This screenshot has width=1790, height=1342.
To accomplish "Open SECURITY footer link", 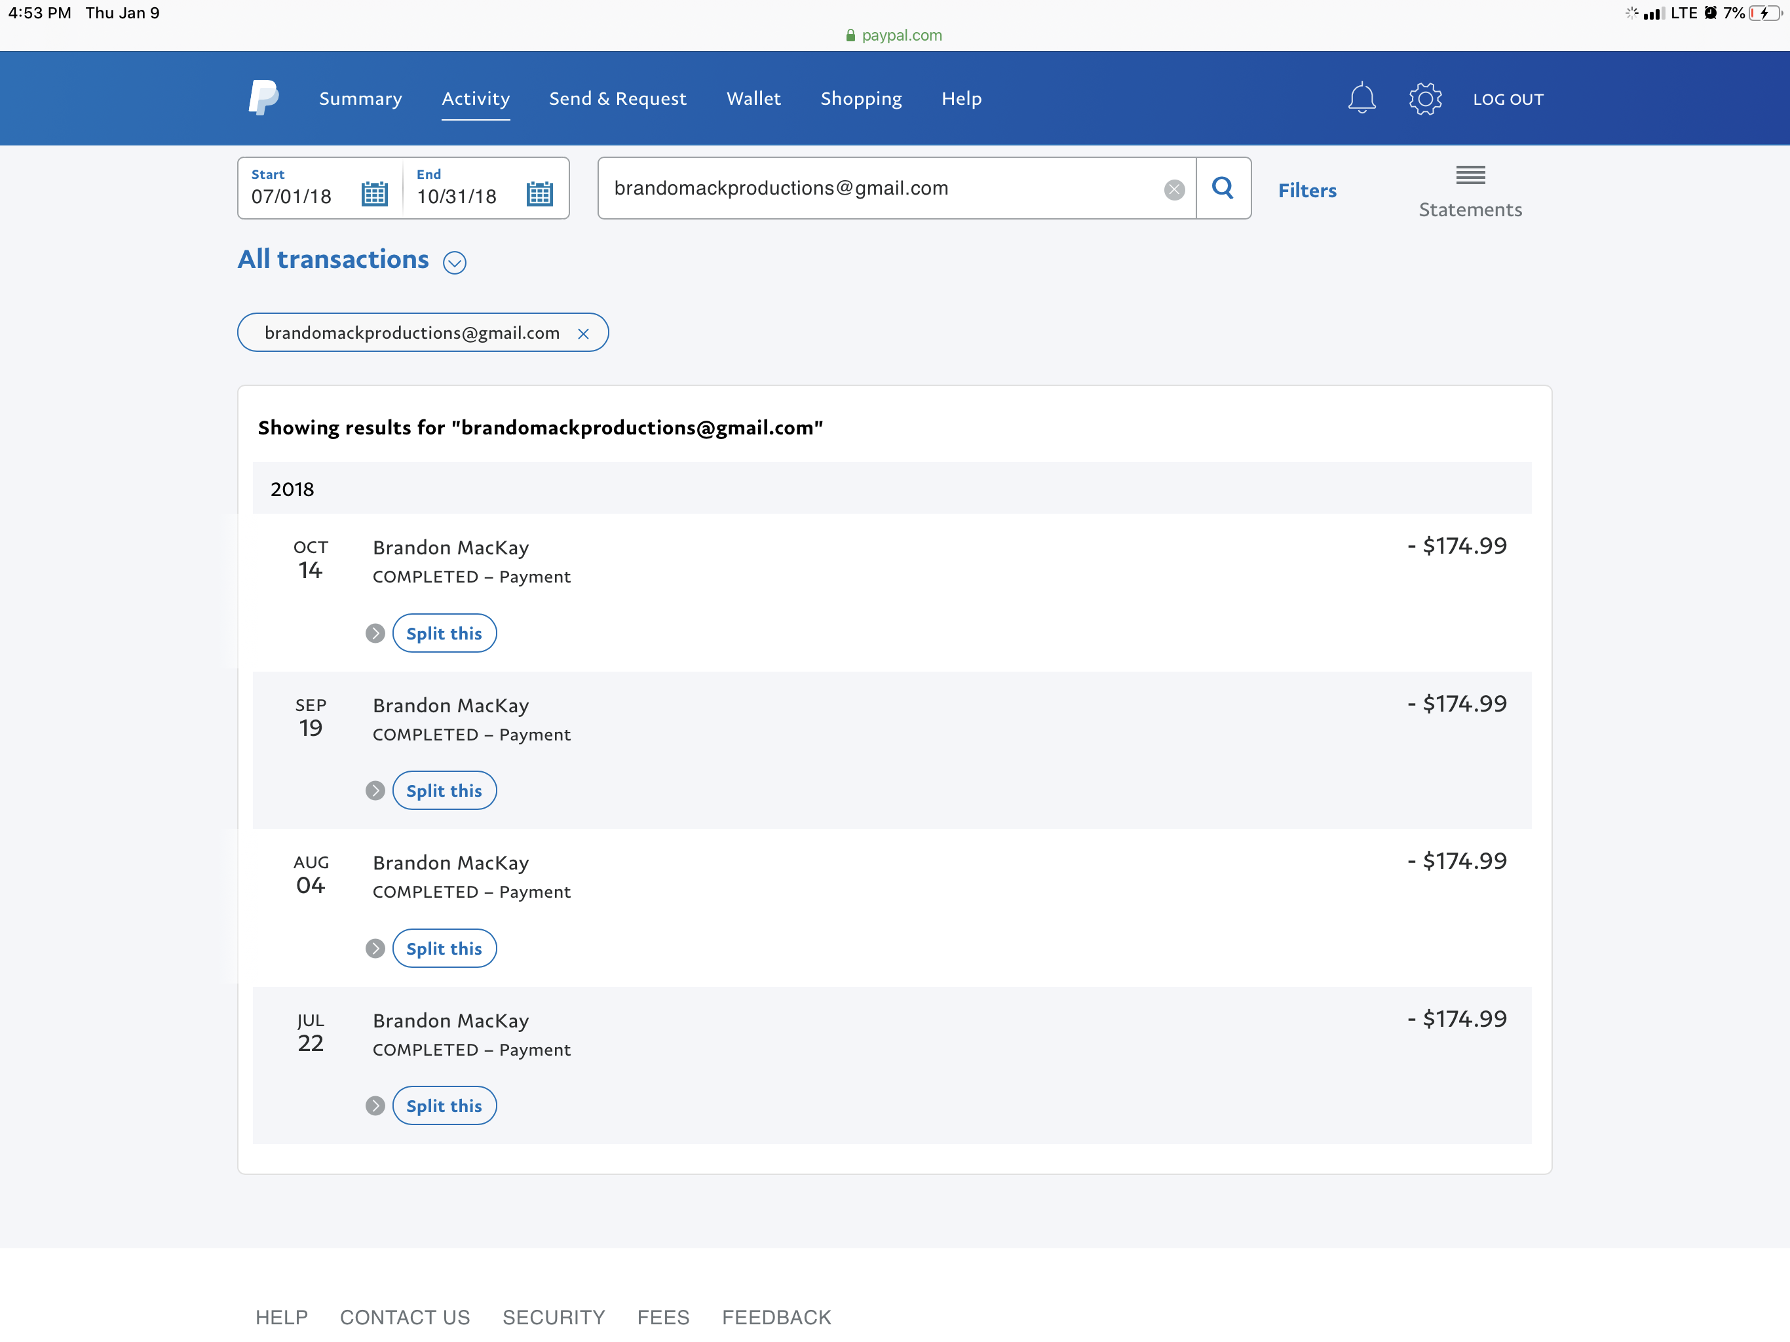I will click(554, 1317).
